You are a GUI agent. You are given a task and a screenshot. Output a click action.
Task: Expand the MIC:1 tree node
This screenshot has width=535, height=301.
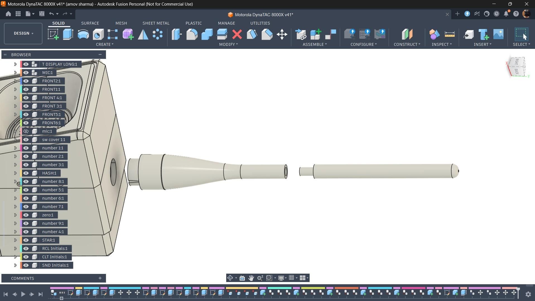[x=15, y=73]
